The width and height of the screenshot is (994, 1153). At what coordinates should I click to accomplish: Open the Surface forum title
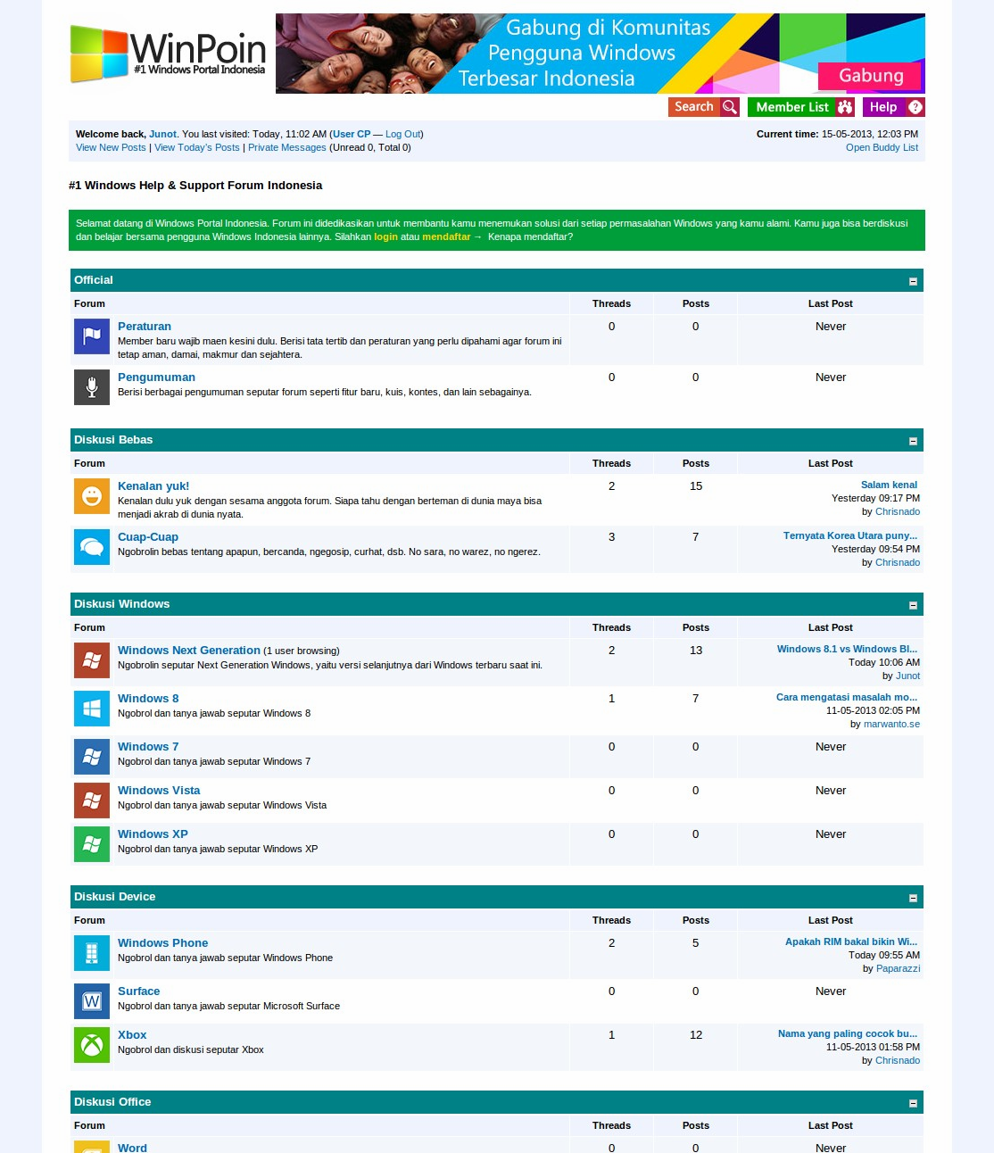pyautogui.click(x=139, y=991)
